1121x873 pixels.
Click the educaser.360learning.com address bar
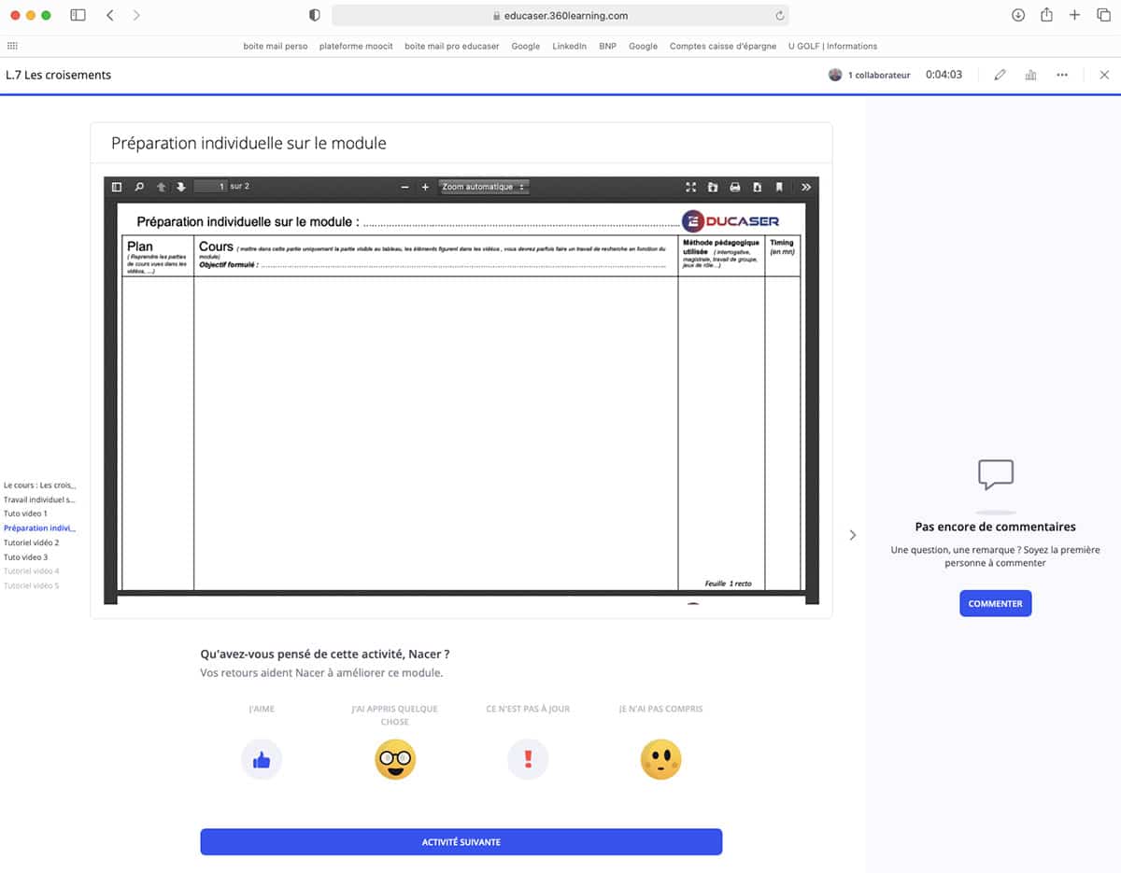[x=560, y=15]
